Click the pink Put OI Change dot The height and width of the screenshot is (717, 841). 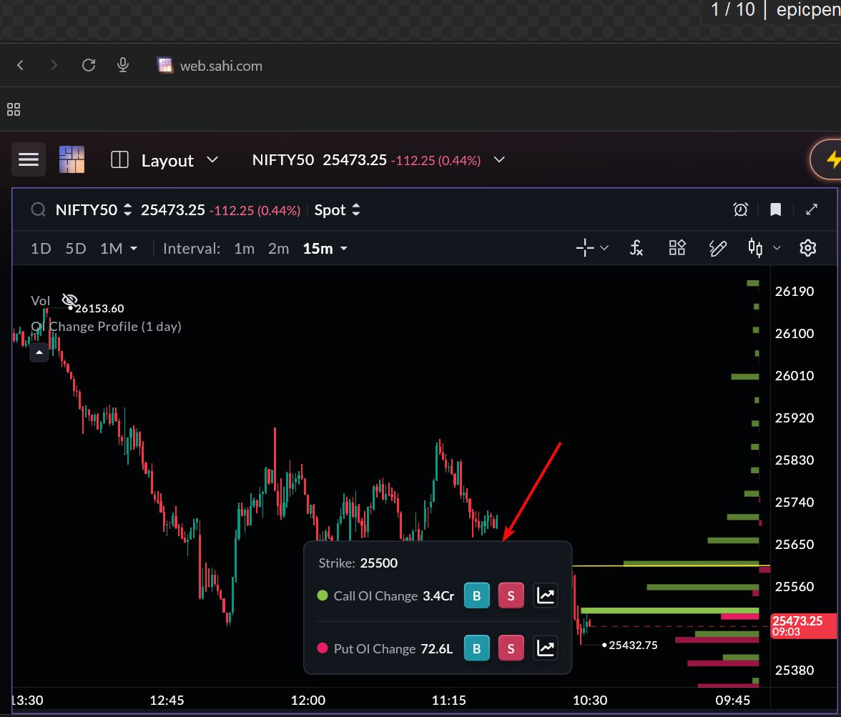point(323,648)
